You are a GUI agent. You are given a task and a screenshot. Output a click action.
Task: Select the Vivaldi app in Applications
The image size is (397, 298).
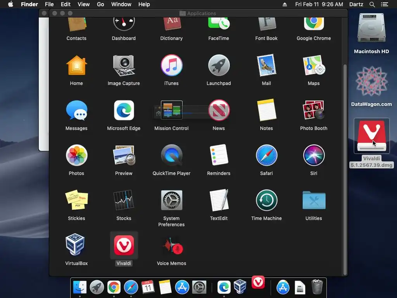coord(124,245)
